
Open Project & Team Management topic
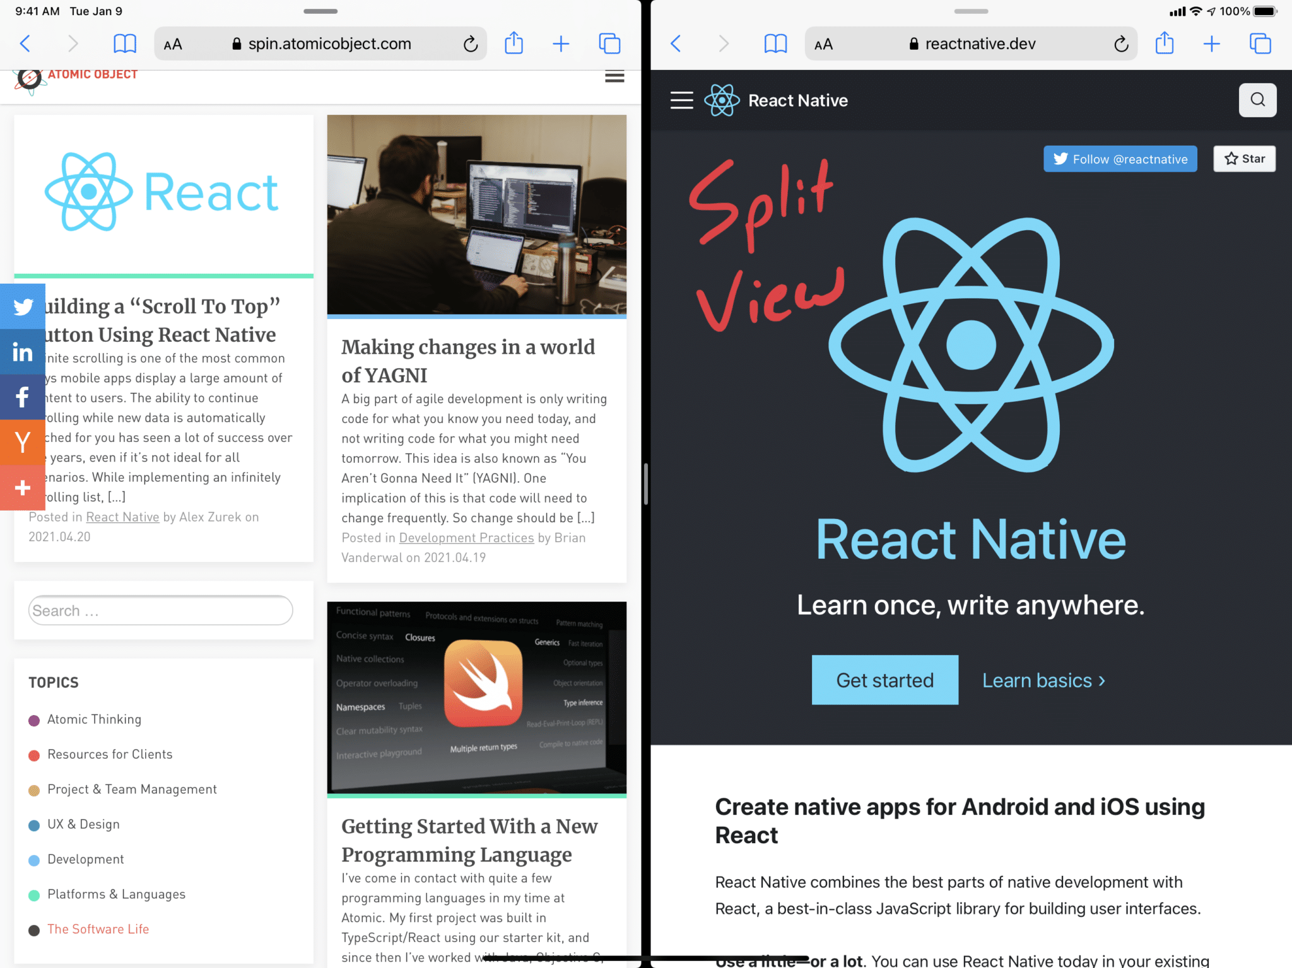click(x=132, y=790)
